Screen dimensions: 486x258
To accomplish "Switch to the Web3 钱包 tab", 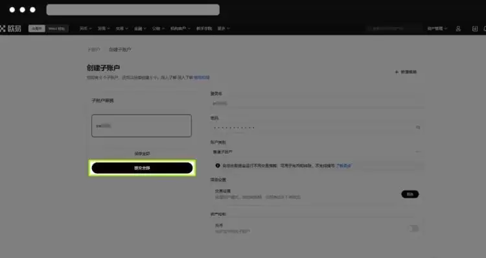I will (x=57, y=29).
